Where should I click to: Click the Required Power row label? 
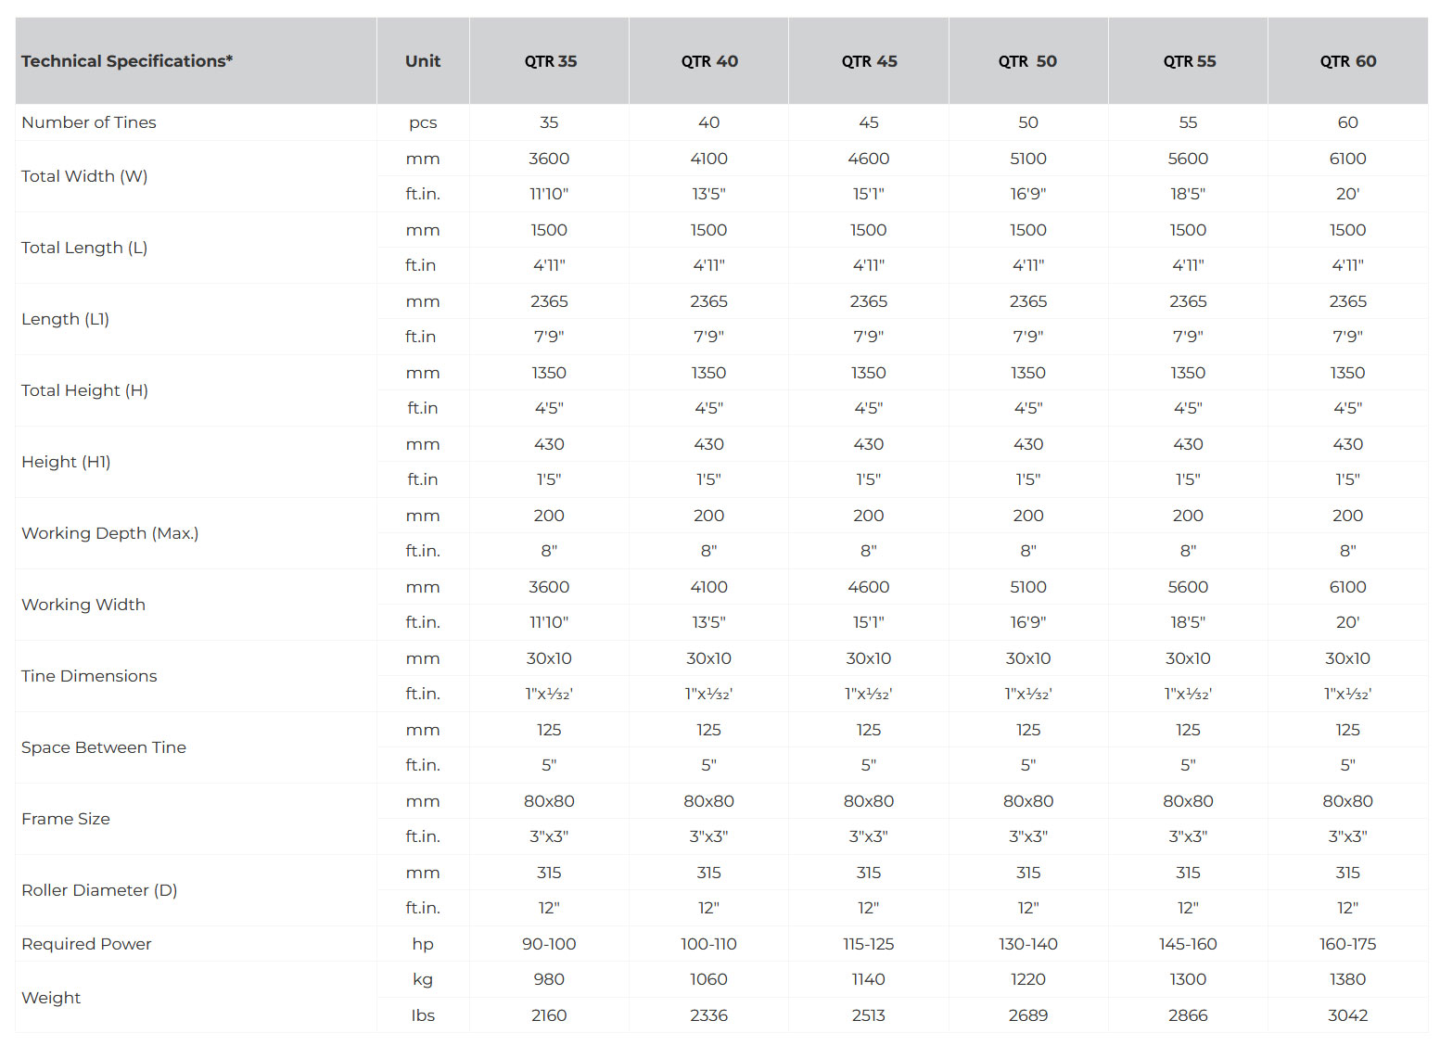tap(86, 944)
